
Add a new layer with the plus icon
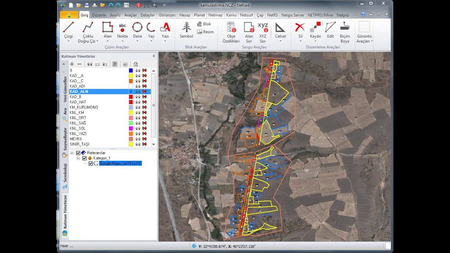(72, 64)
